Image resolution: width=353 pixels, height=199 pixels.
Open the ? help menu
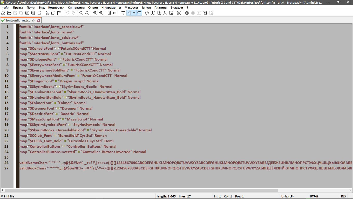[x=187, y=8]
